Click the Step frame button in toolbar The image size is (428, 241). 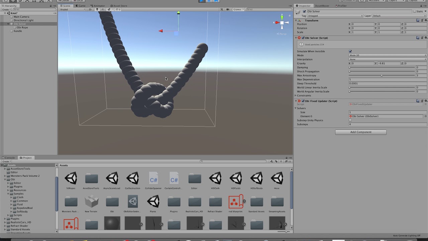pos(216,1)
